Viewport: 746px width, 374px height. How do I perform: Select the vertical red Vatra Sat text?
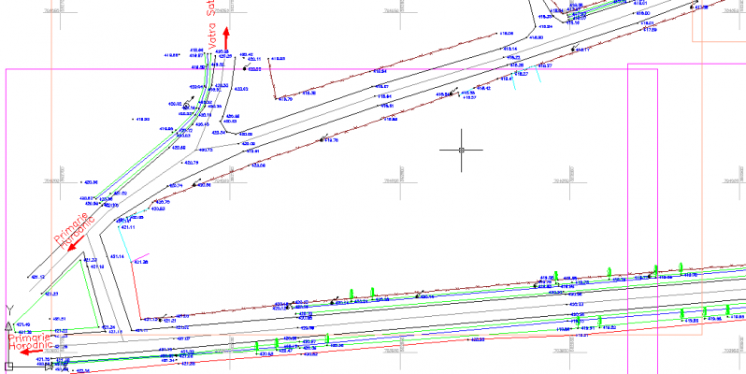click(211, 15)
